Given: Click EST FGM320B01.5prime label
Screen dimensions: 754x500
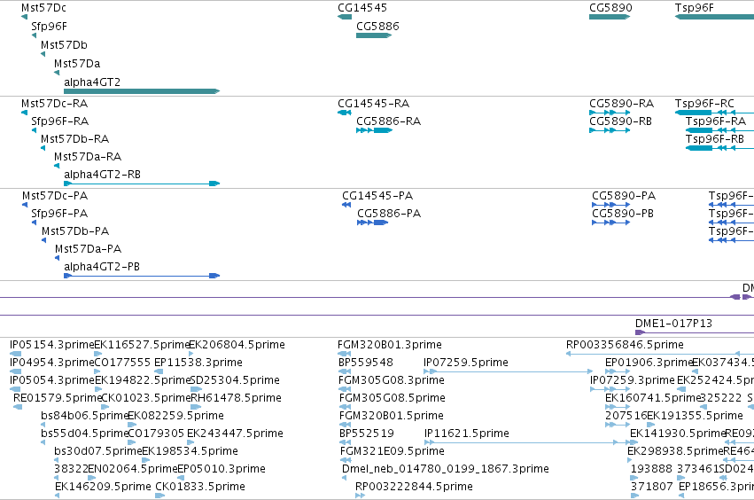Looking at the screenshot, I should tap(392, 416).
